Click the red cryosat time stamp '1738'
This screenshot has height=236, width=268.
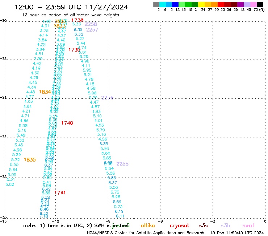pyautogui.click(x=78, y=20)
